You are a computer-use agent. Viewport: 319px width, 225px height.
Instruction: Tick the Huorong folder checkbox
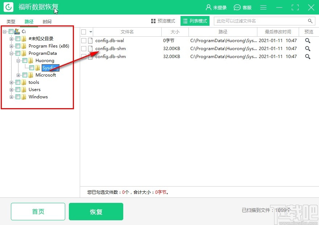(x=25, y=61)
